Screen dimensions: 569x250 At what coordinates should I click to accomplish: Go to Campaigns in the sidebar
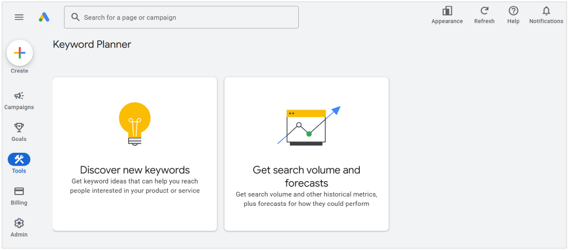click(x=19, y=101)
